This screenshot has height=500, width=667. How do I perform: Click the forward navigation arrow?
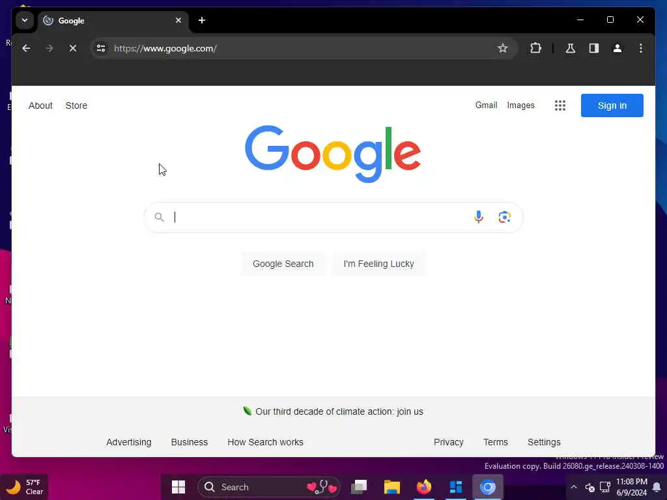click(x=50, y=48)
